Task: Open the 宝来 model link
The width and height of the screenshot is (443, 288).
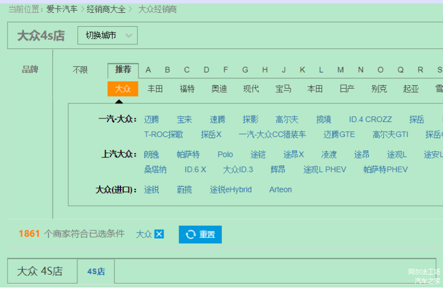Action: click(x=184, y=119)
